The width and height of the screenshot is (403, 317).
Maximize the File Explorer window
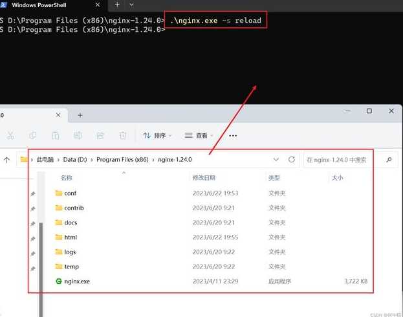[x=369, y=111]
